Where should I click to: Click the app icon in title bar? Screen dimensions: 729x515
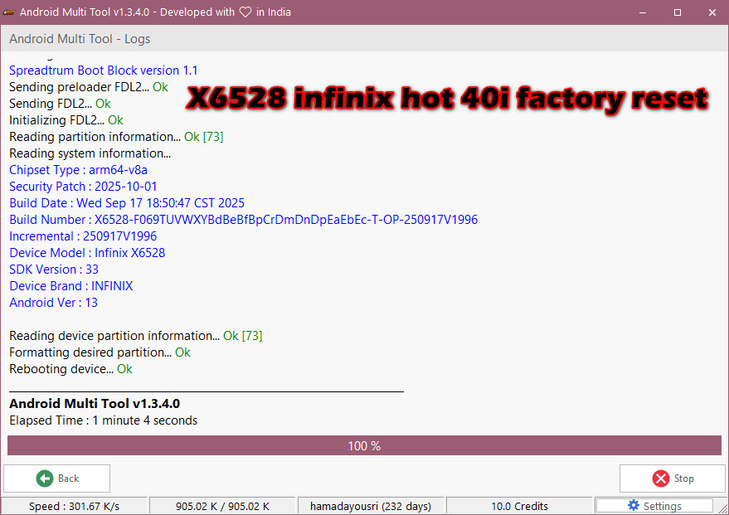(x=9, y=12)
